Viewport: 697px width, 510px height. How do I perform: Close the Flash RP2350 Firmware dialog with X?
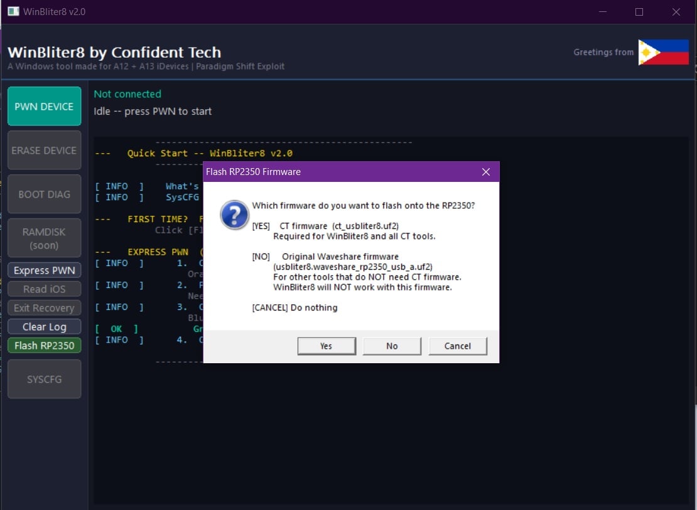pyautogui.click(x=486, y=172)
